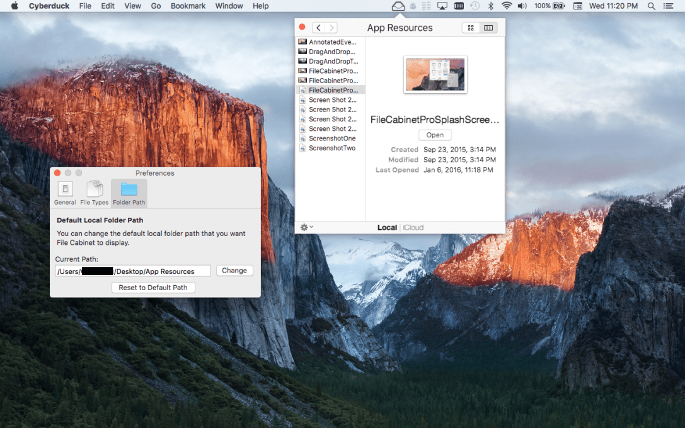Switch to column view
The image size is (685, 428).
[488, 28]
